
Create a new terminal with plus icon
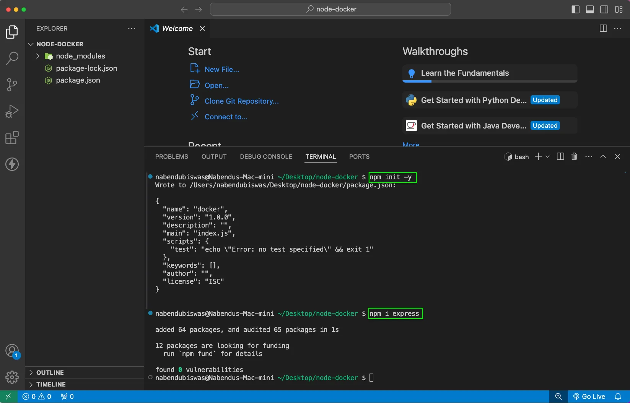click(x=538, y=156)
